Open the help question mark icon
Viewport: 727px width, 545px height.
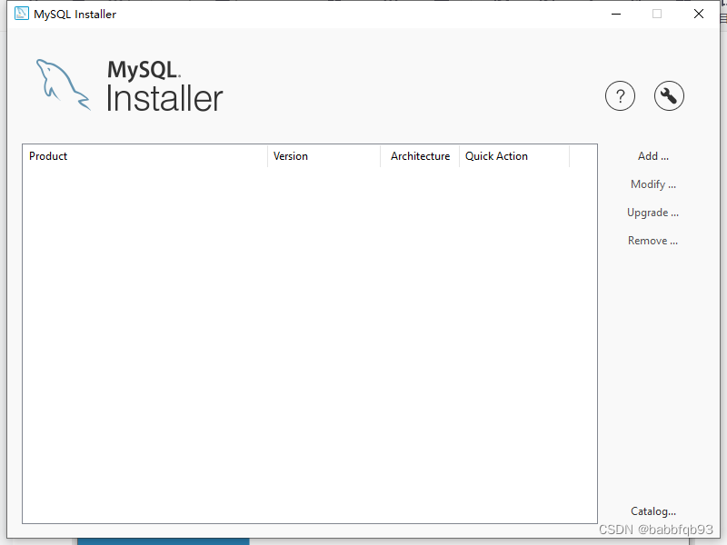pos(620,96)
